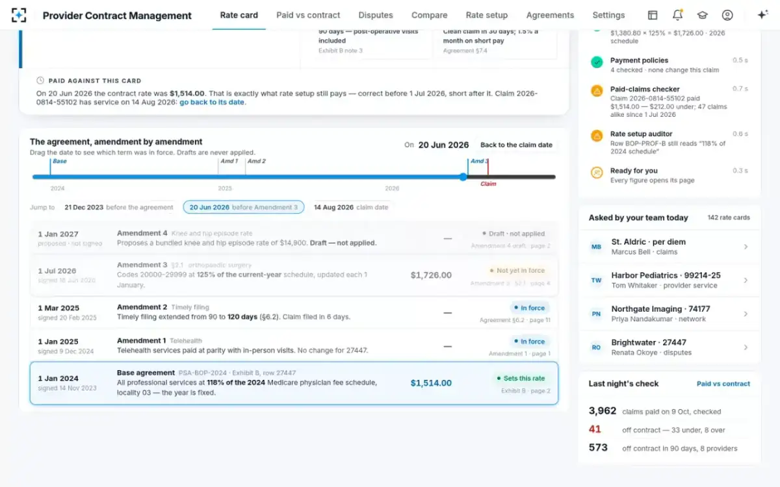Click the 'Sets this rate' badge
The image size is (780, 487).
click(520, 378)
